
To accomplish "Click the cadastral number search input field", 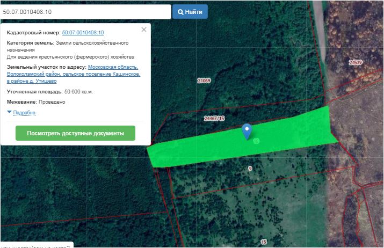I will (86, 11).
